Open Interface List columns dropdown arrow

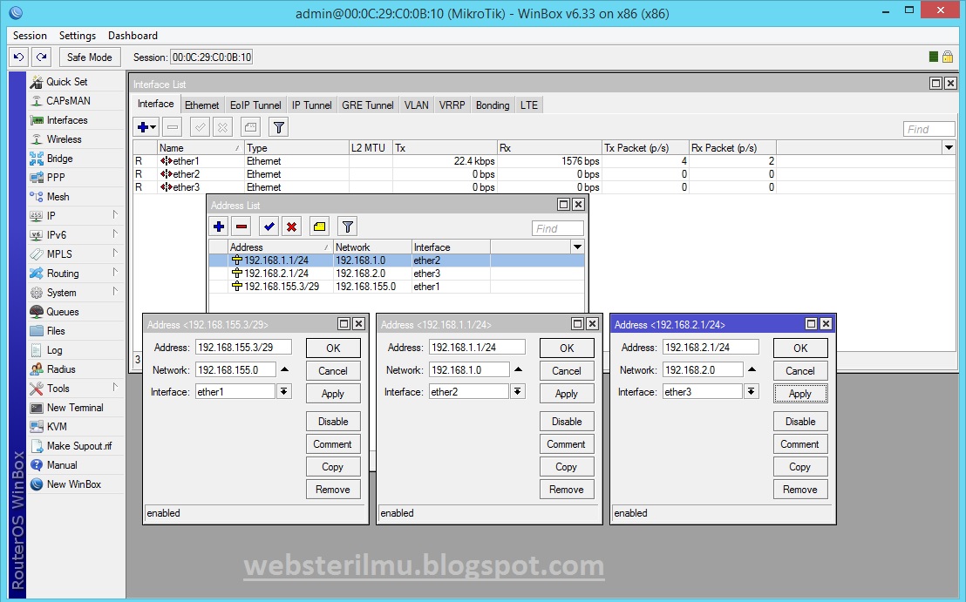(x=949, y=148)
